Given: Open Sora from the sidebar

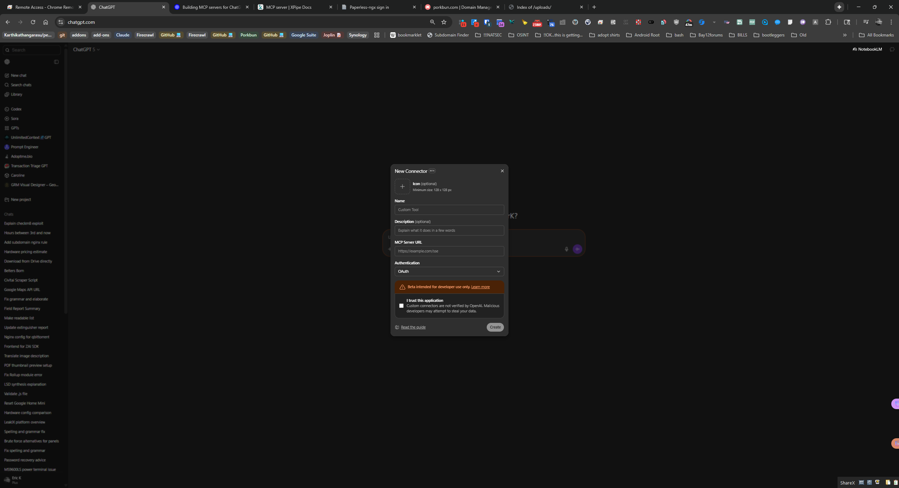Looking at the screenshot, I should tap(14, 118).
